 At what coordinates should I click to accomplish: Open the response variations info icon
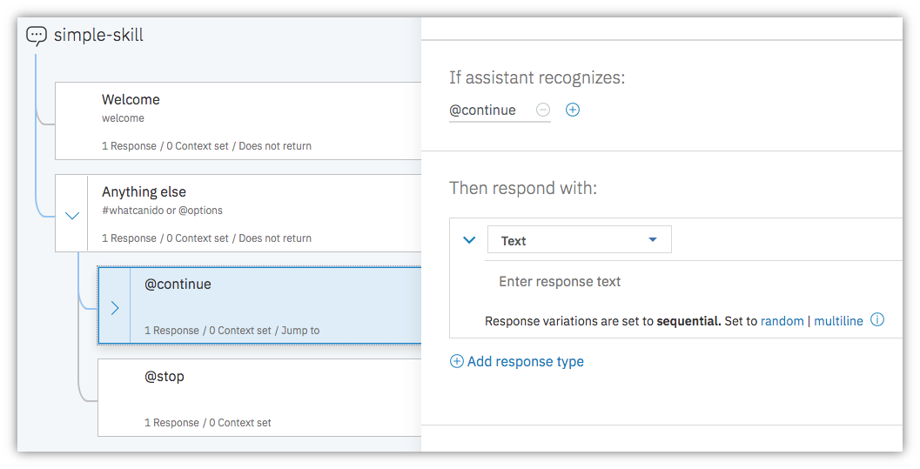(877, 320)
